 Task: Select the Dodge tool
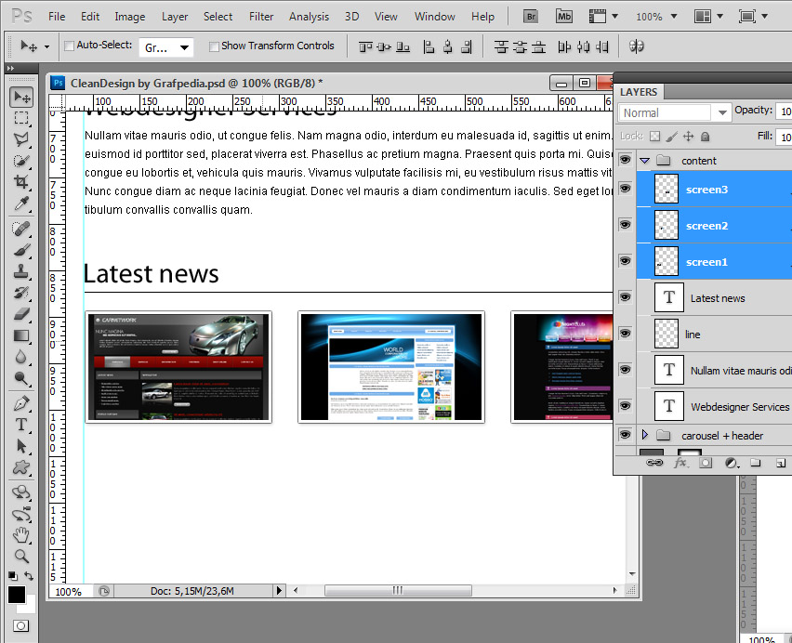21,377
